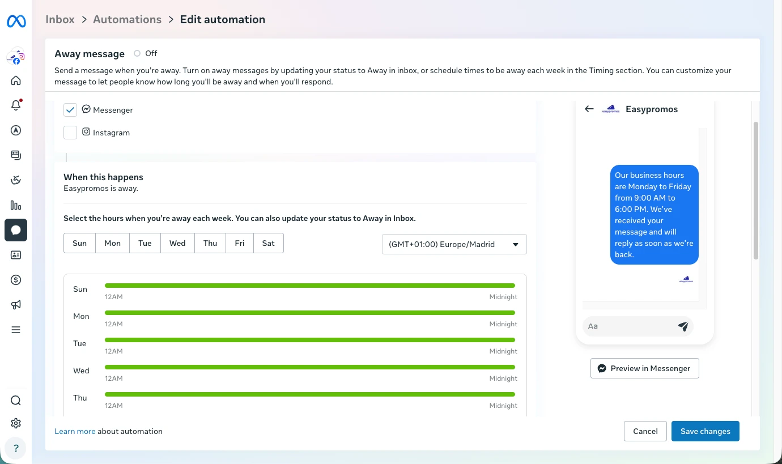
Task: Open the Inbox chat bubble icon
Action: tap(15, 230)
